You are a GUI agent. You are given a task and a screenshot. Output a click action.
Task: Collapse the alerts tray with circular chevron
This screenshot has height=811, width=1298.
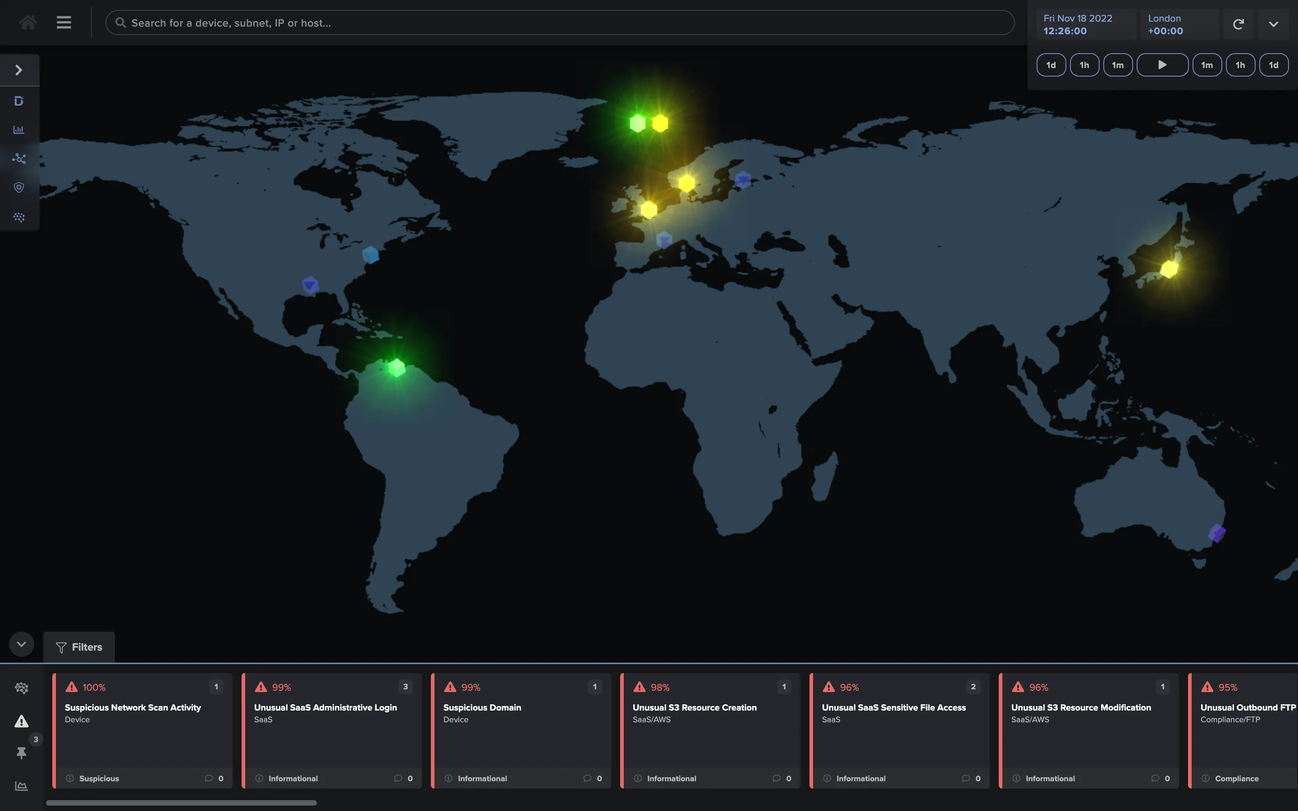click(22, 644)
